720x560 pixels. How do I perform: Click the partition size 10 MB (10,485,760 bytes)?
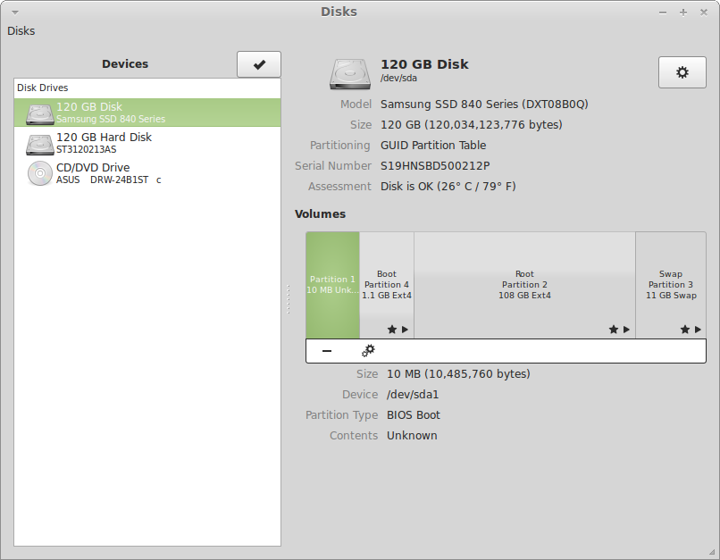[x=459, y=374]
